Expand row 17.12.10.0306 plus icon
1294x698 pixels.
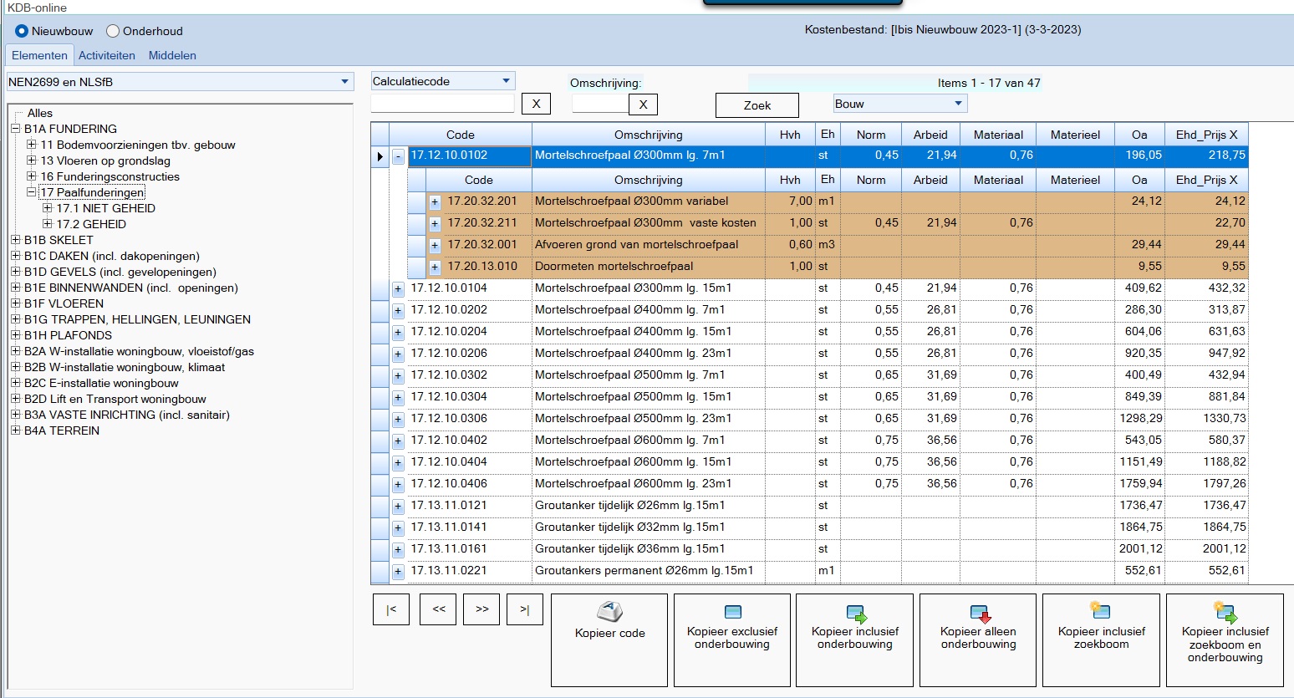pos(398,420)
